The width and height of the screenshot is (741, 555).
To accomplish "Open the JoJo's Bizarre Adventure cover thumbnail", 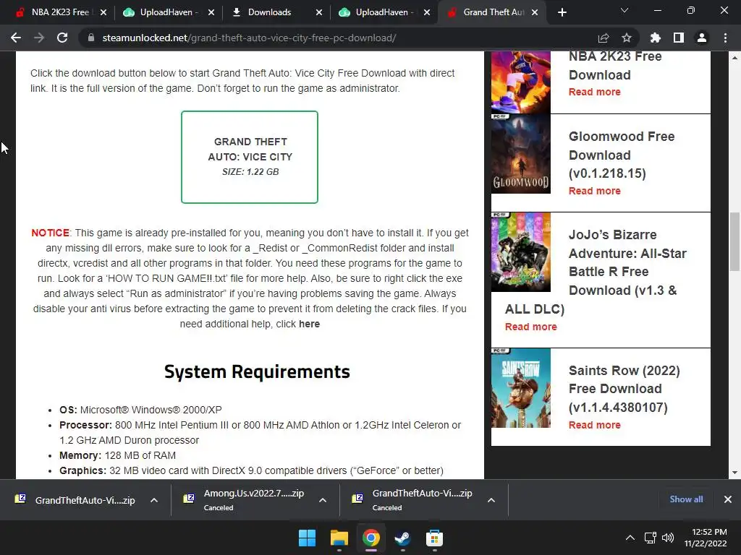I will (x=521, y=252).
